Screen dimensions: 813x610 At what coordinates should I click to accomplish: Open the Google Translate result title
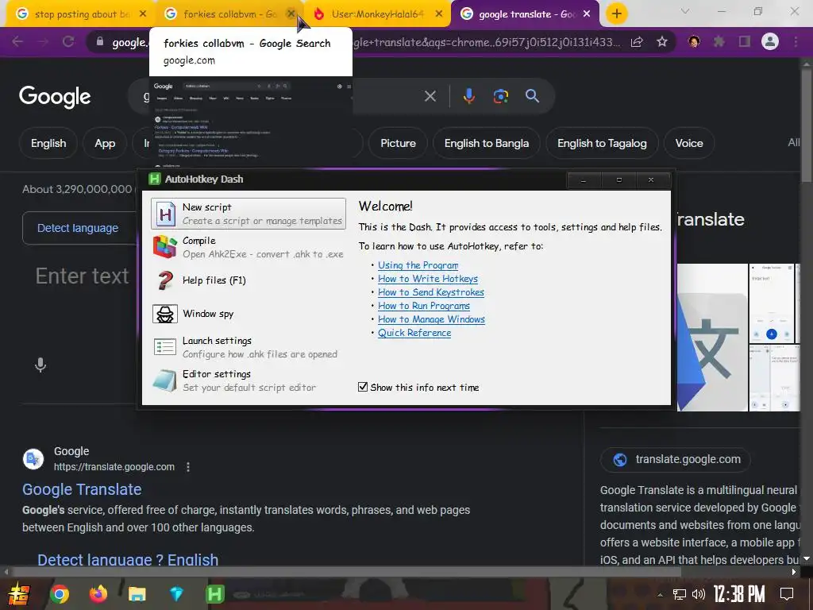click(82, 489)
